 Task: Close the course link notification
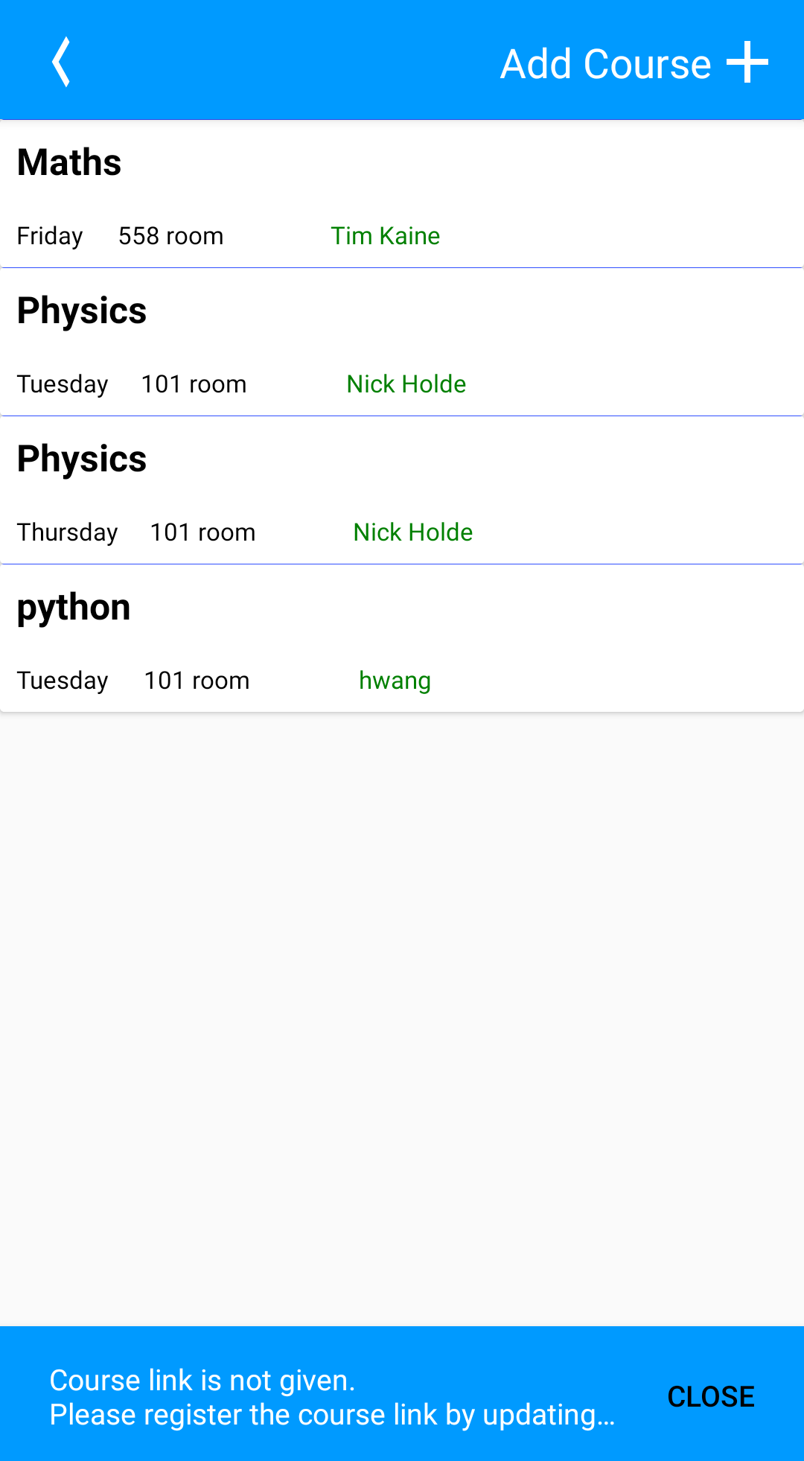pos(711,1397)
